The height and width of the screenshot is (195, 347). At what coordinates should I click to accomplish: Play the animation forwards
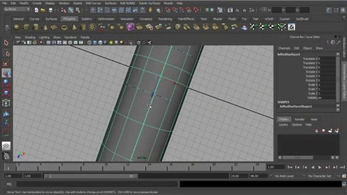point(319,167)
